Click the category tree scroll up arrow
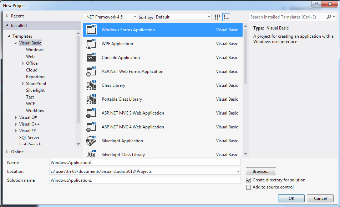Image resolution: width=340 pixels, height=207 pixels. (x=78, y=33)
